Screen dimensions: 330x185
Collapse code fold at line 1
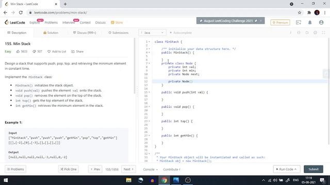point(150,42)
